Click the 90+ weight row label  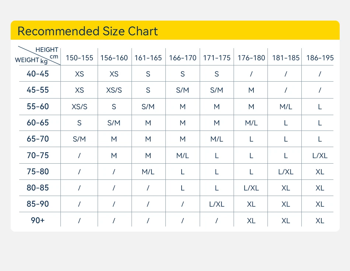click(38, 221)
